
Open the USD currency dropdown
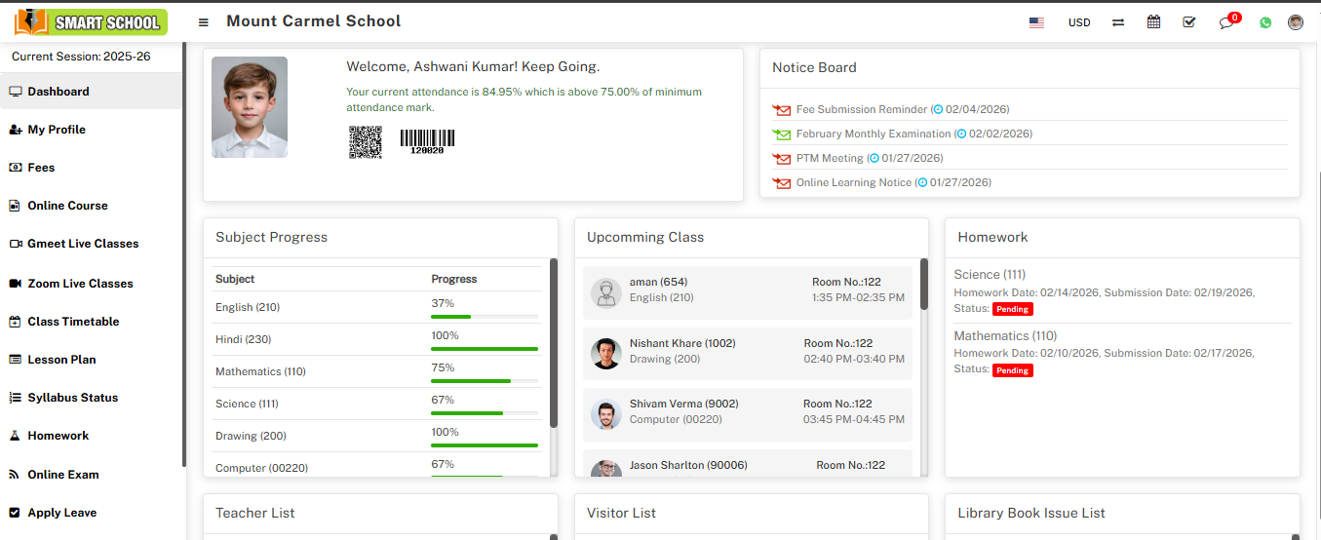click(x=1079, y=22)
